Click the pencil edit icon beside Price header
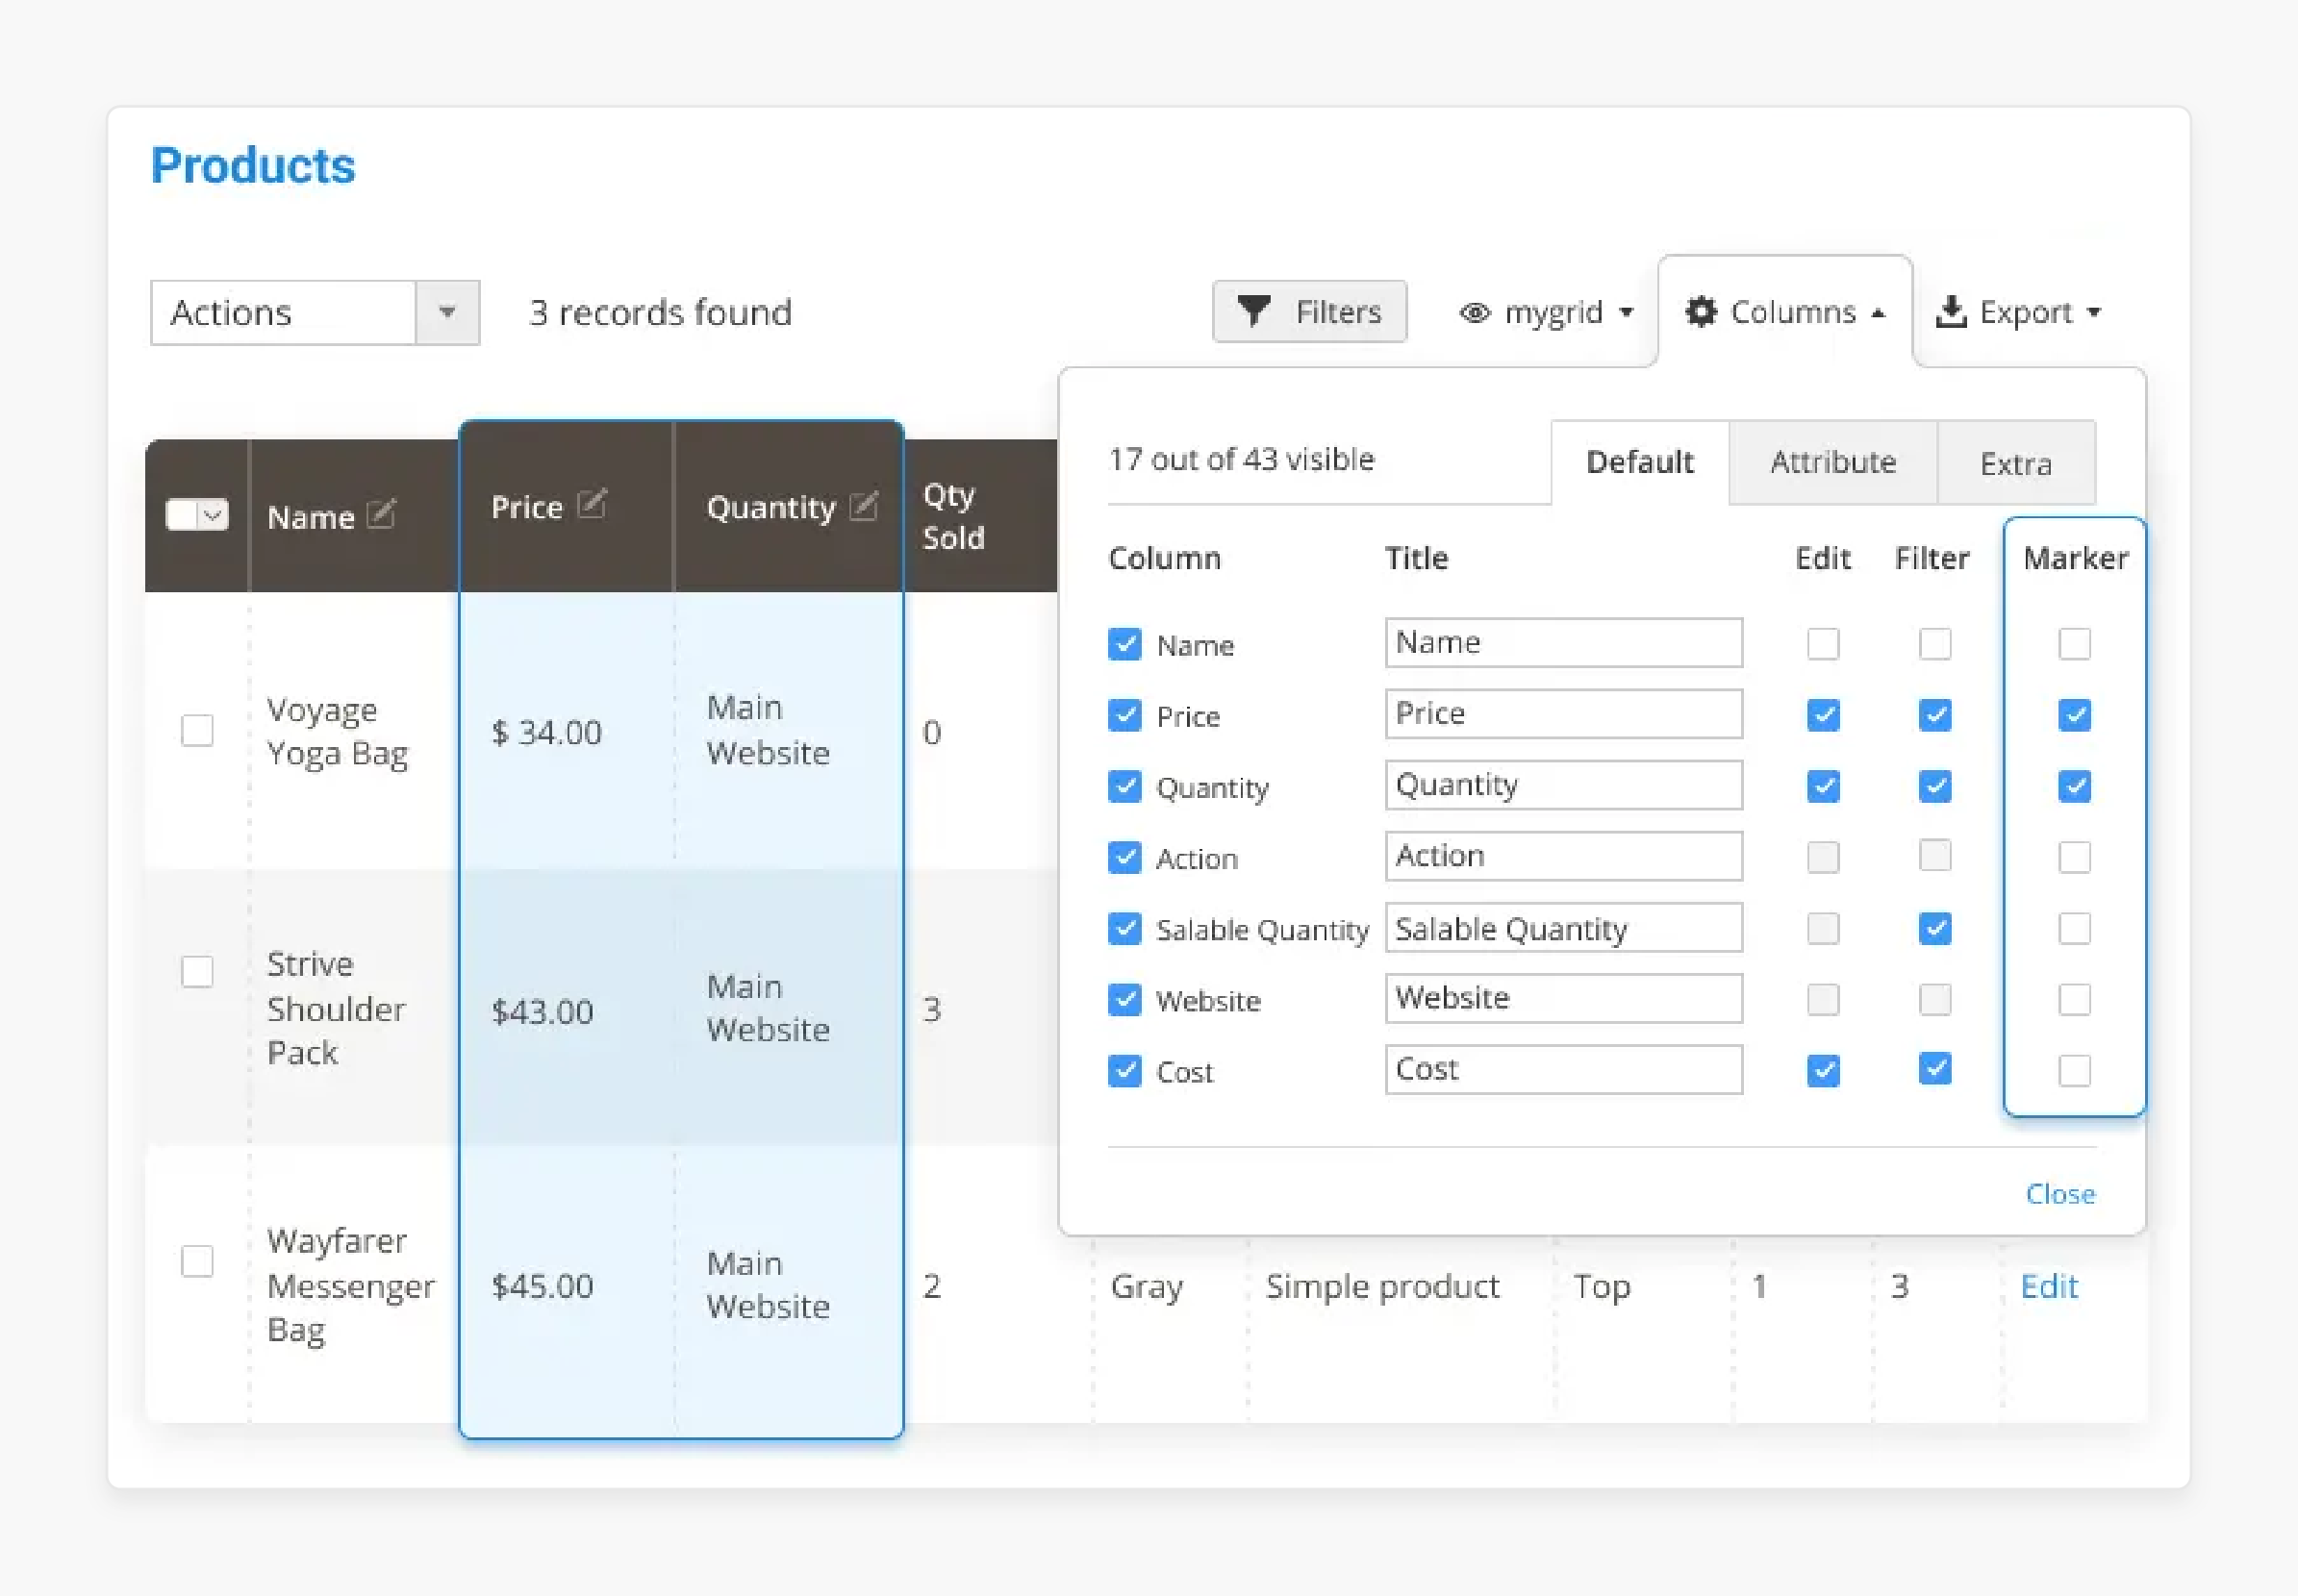Viewport: 2298px width, 1596px height. point(593,504)
